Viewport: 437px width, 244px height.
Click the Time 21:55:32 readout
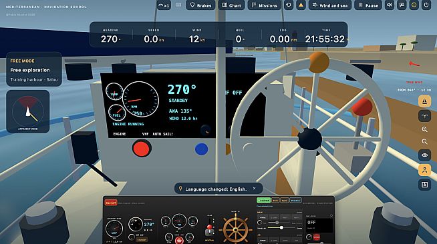click(x=325, y=36)
